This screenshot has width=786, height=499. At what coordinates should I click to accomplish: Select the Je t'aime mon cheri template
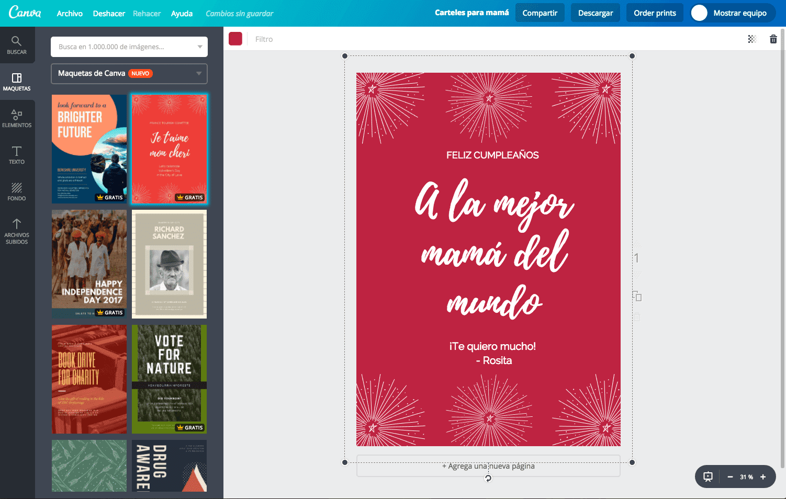pos(169,149)
